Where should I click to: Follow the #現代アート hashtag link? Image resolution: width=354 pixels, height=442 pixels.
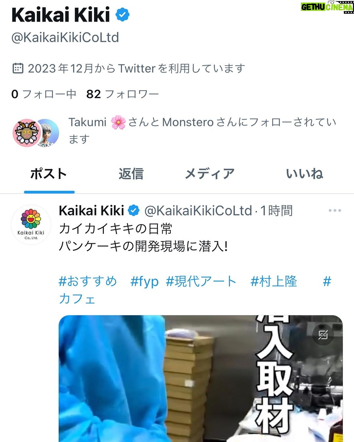tap(201, 281)
